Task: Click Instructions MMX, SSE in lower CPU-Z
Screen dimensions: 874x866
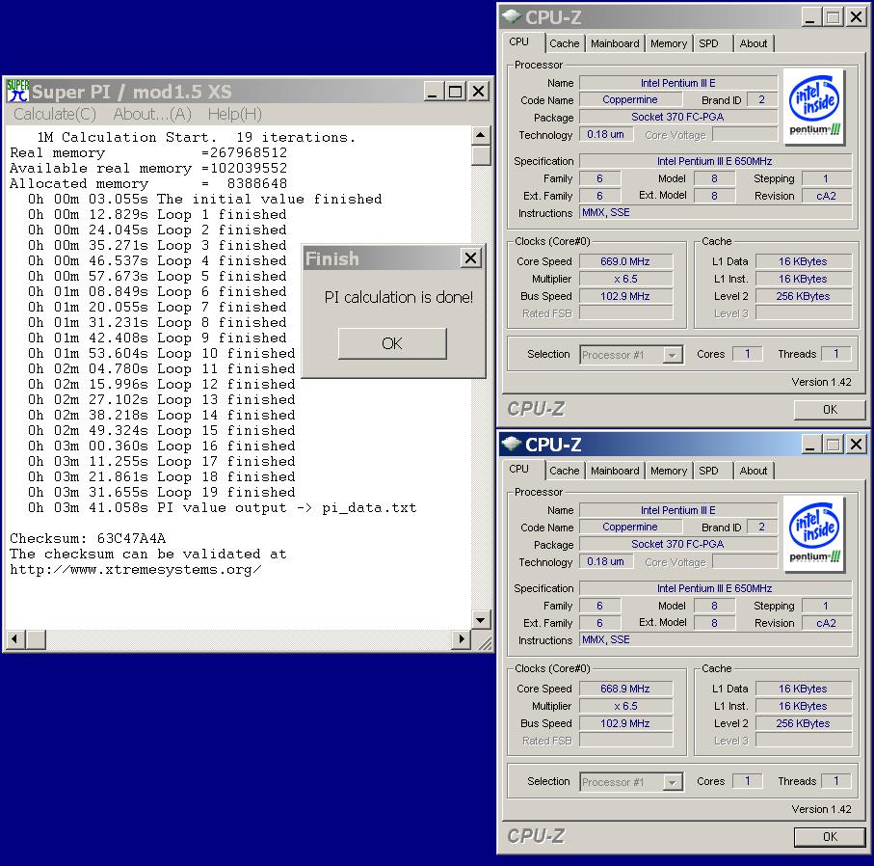Action: pos(715,640)
